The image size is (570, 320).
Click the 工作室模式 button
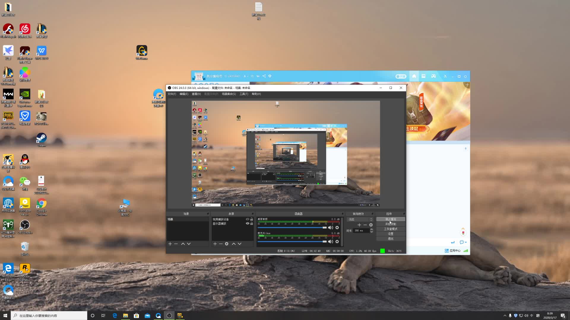click(390, 229)
